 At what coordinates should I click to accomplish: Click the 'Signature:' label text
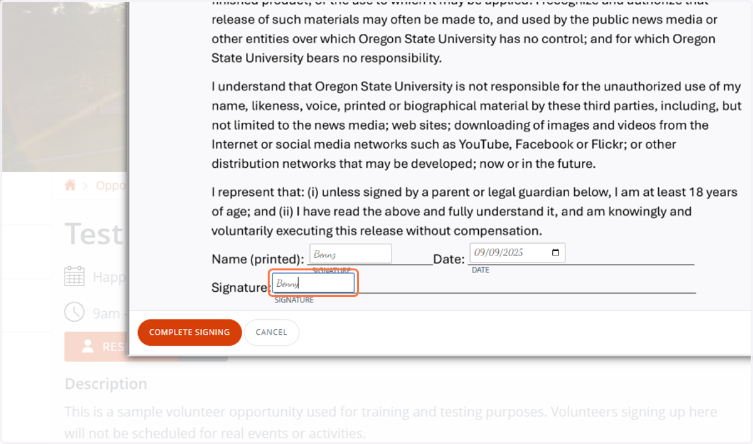(x=241, y=288)
